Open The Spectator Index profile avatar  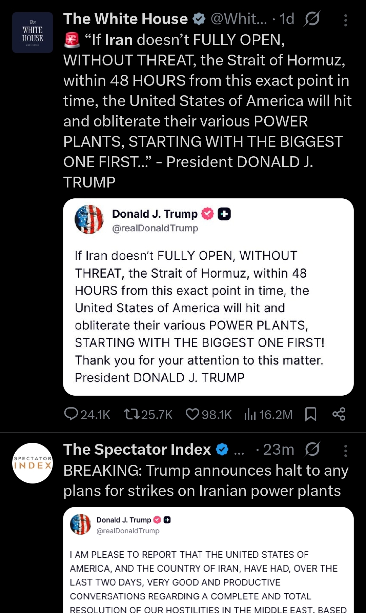click(x=33, y=463)
